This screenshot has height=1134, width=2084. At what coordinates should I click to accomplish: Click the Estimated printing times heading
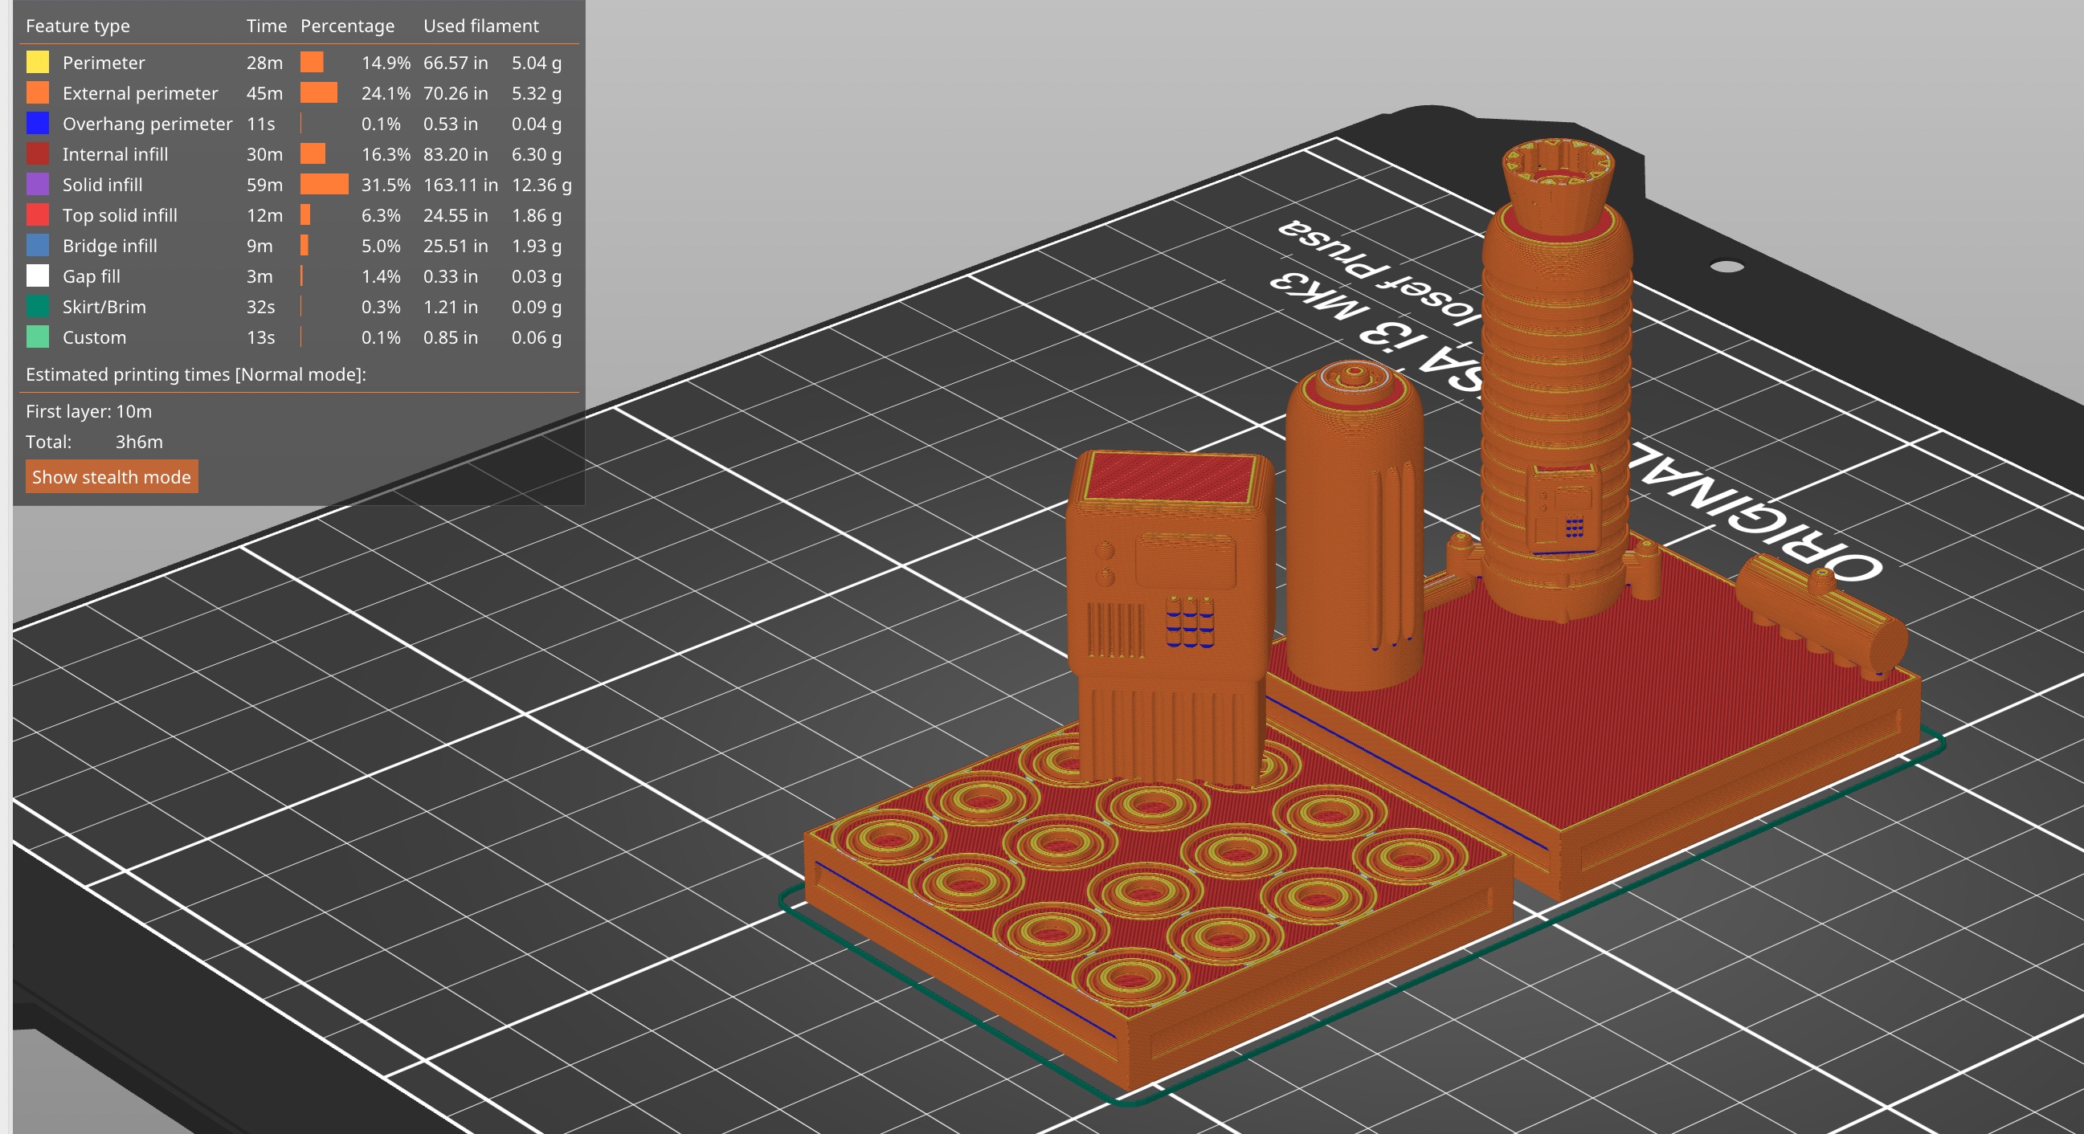196,374
